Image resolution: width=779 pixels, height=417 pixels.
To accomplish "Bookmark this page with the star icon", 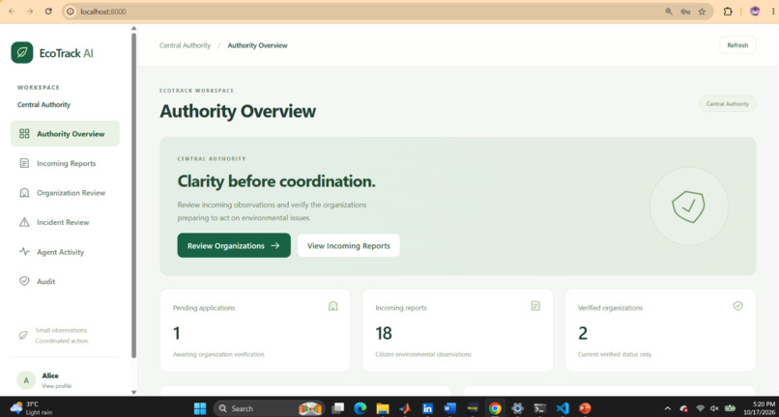I will (x=702, y=12).
